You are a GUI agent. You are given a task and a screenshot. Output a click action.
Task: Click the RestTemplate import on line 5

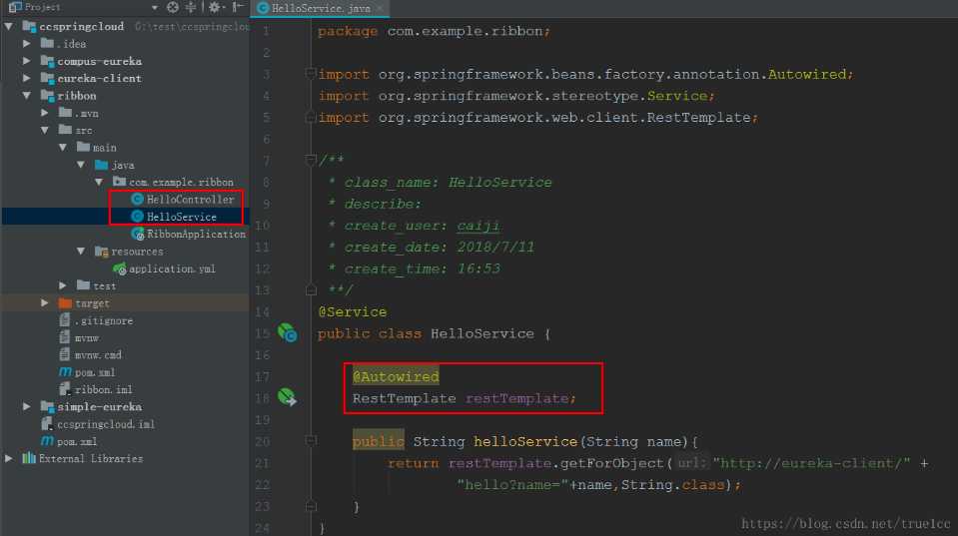click(x=537, y=117)
